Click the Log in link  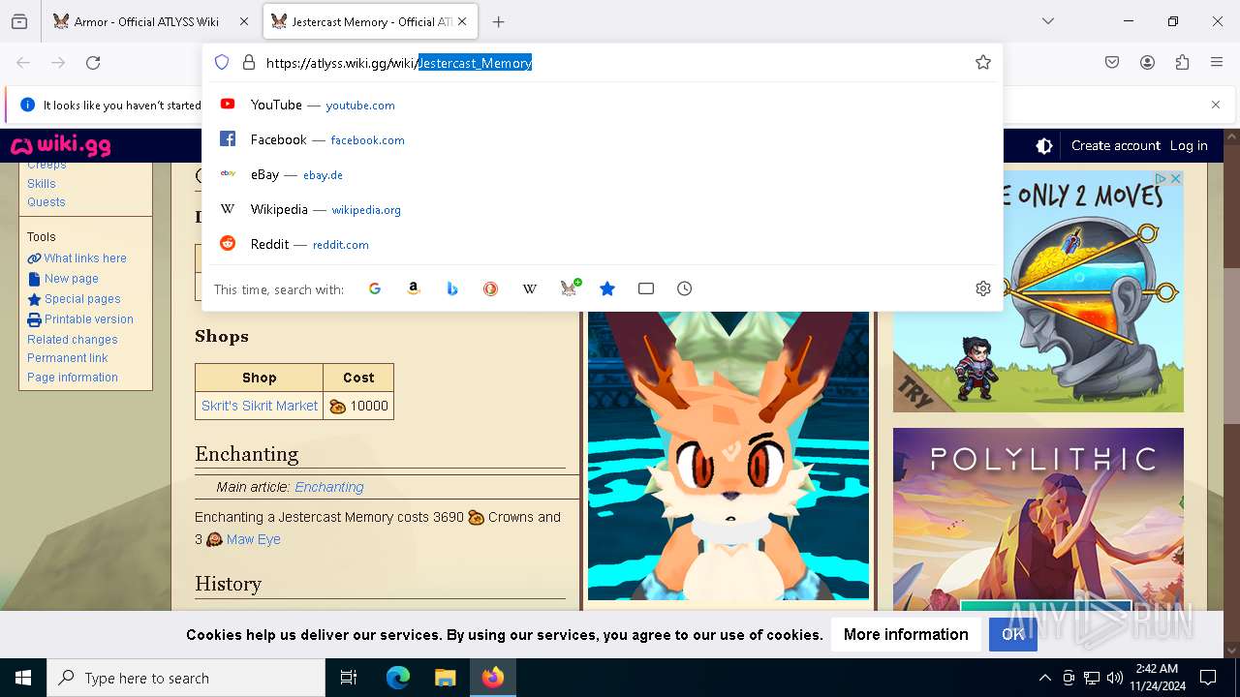tap(1189, 146)
